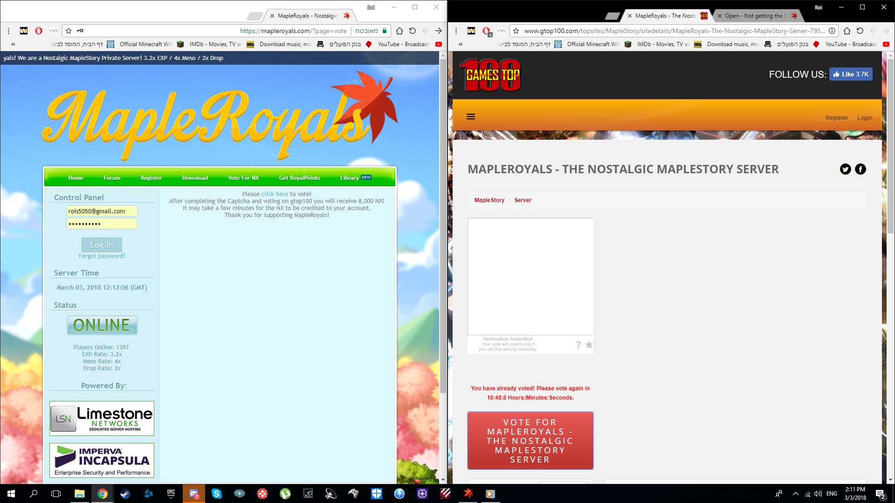The height and width of the screenshot is (503, 895).
Task: Open taskbar search
Action: pos(34,494)
